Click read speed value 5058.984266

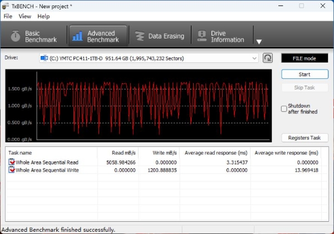tap(121, 162)
